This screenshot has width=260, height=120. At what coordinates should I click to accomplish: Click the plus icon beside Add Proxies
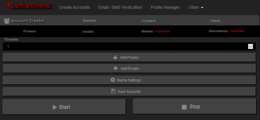(115, 58)
